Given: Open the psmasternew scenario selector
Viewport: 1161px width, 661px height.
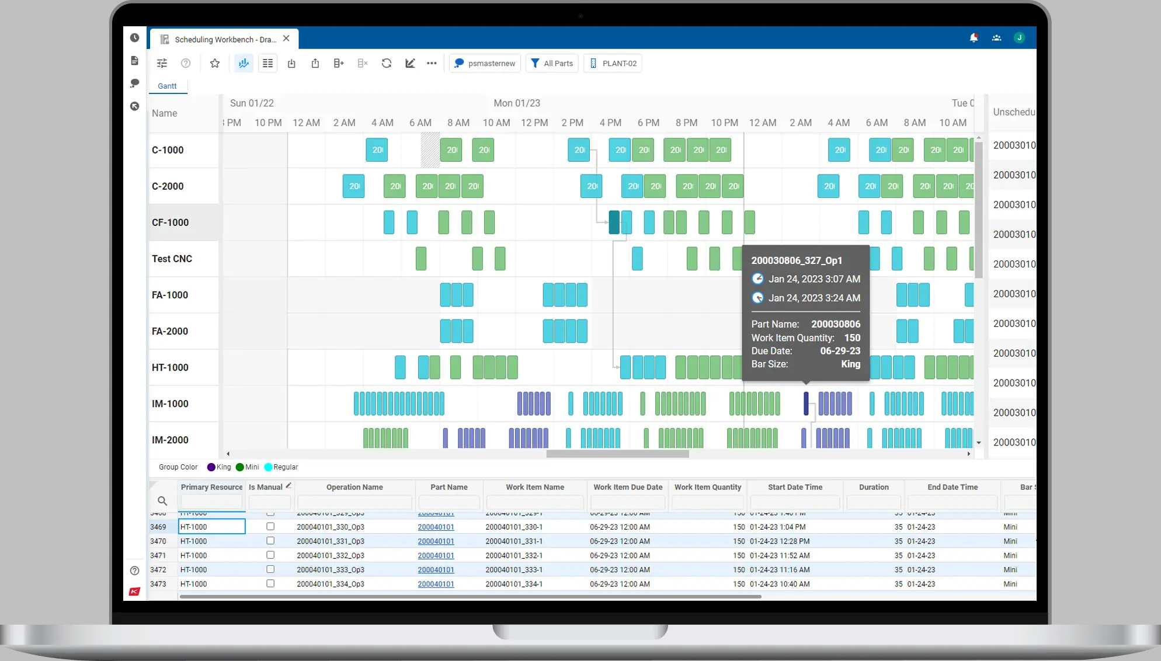Looking at the screenshot, I should tap(485, 63).
